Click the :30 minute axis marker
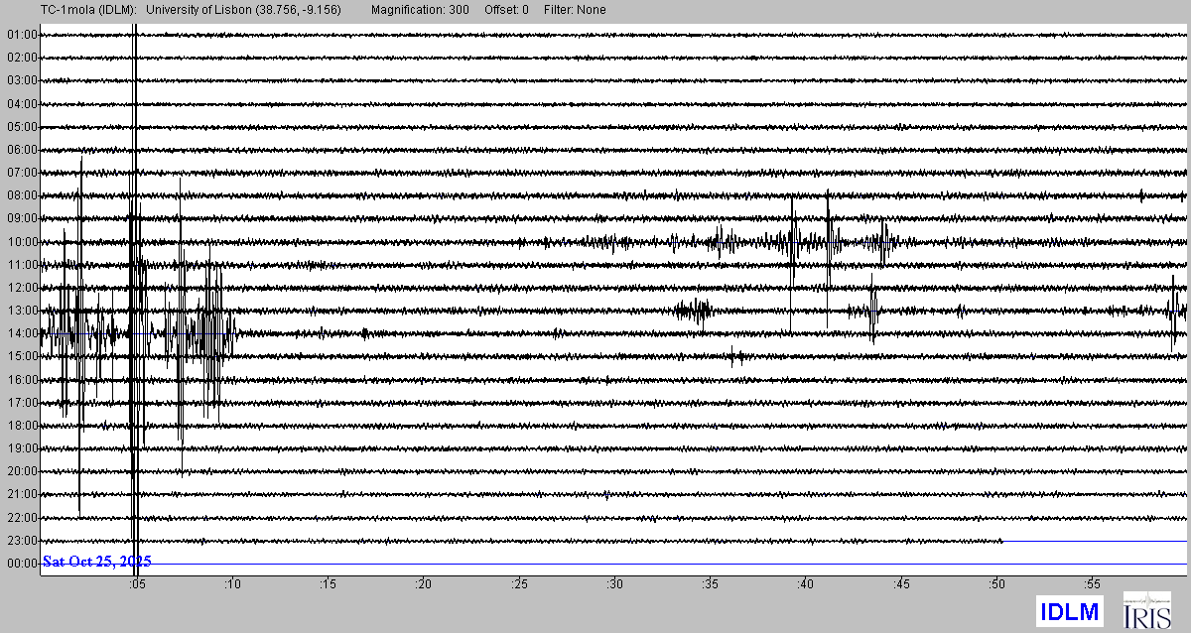This screenshot has width=1191, height=633. click(614, 583)
